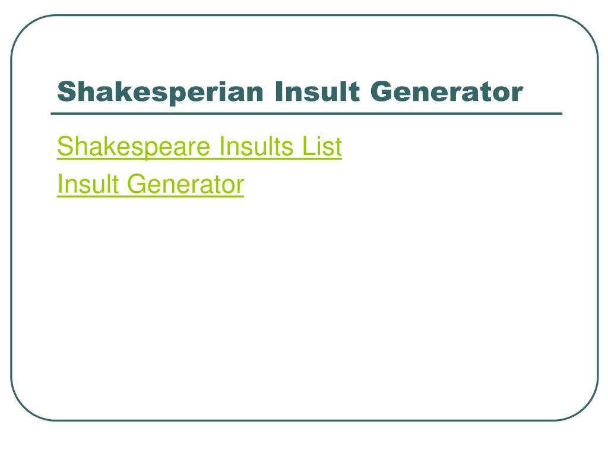
Task: Click the horizontal rule under the title
Action: pyautogui.click(x=306, y=113)
